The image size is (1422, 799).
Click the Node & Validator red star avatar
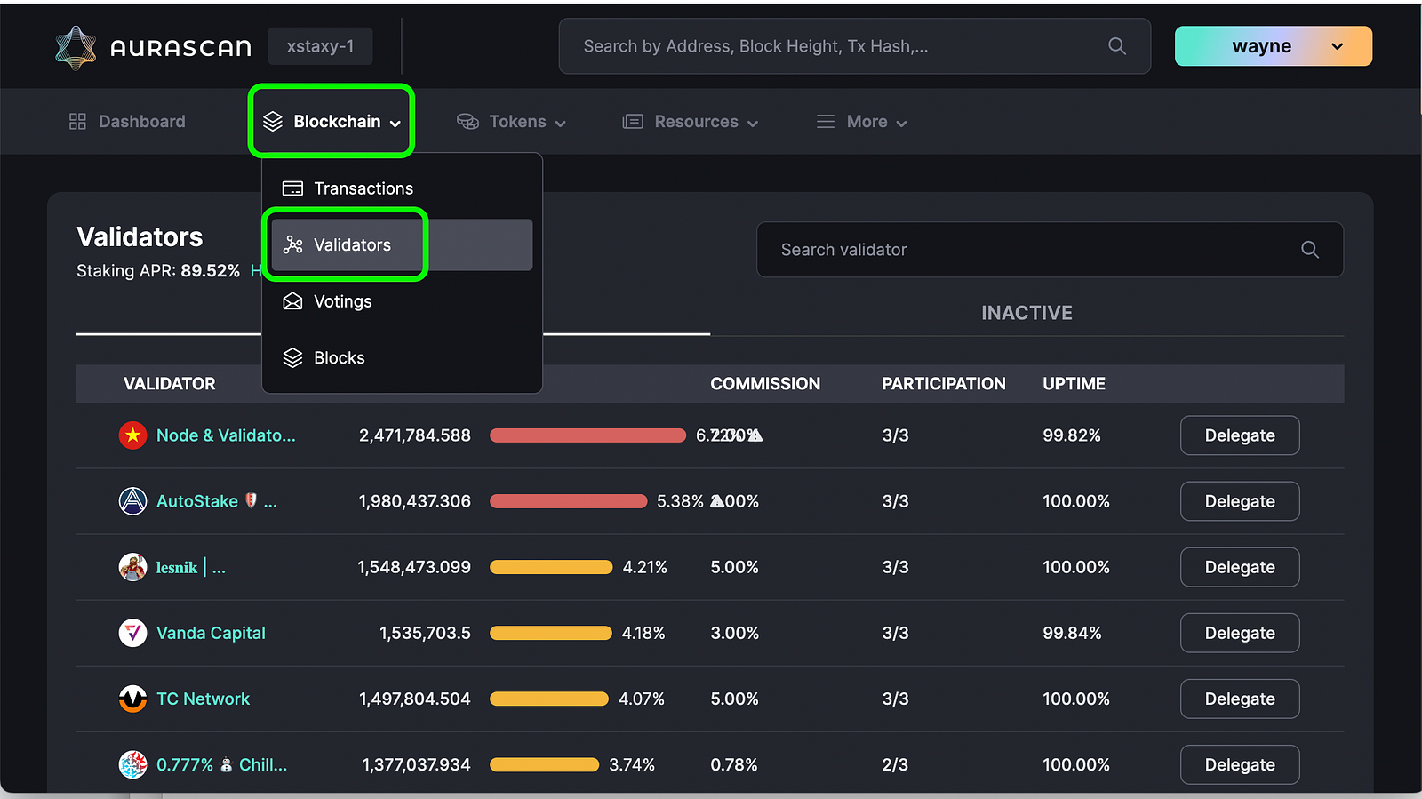[132, 435]
